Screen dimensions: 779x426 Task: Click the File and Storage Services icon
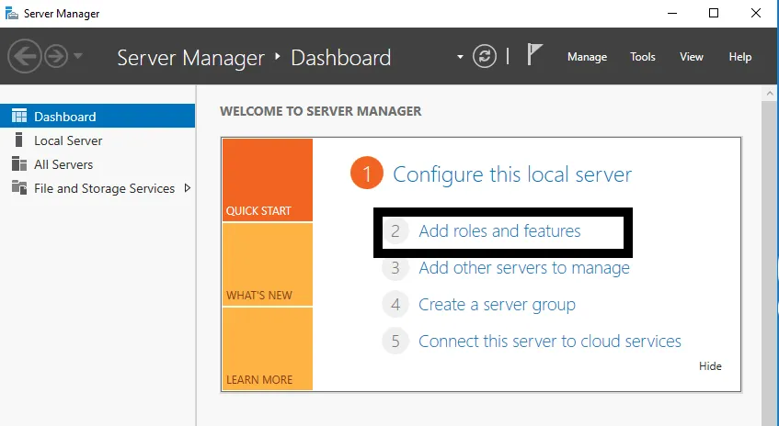coord(19,187)
